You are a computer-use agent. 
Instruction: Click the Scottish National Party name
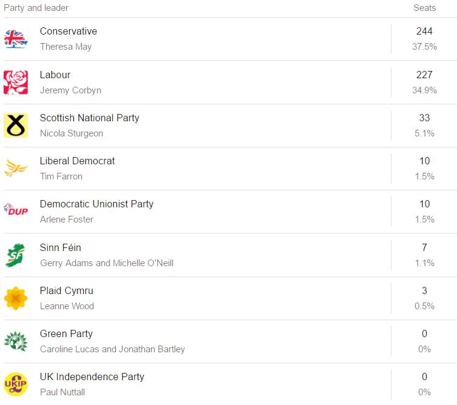90,118
